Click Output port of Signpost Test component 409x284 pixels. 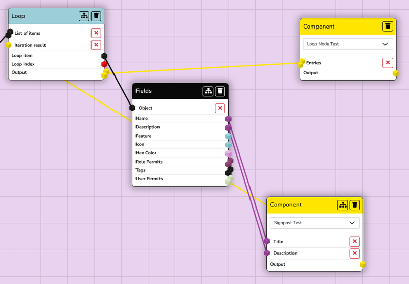(362, 265)
